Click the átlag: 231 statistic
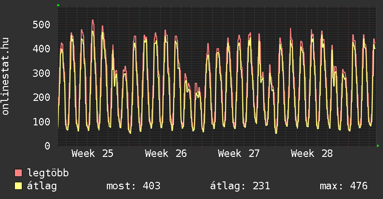Viewport: 383px width, 199px height. [x=240, y=186]
